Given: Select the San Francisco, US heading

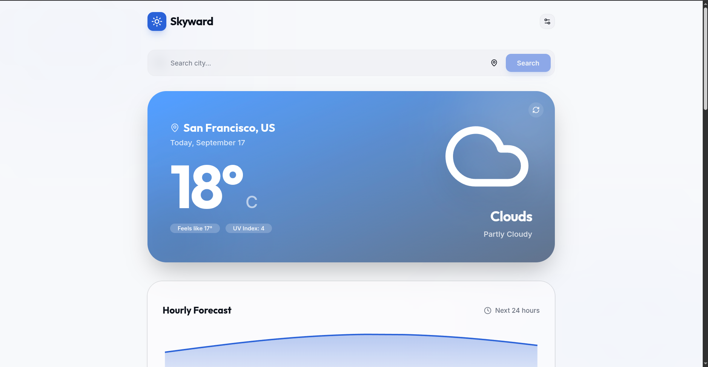Looking at the screenshot, I should (x=229, y=128).
